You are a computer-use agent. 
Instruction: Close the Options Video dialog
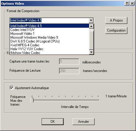click(x=132, y=4)
